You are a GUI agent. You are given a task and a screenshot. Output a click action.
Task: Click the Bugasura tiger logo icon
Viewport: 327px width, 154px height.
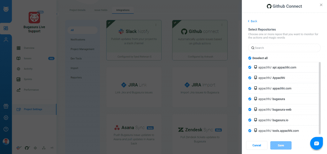(x=6, y=9)
